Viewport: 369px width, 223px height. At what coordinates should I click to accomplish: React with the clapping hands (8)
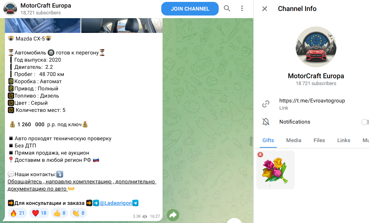pos(78,213)
